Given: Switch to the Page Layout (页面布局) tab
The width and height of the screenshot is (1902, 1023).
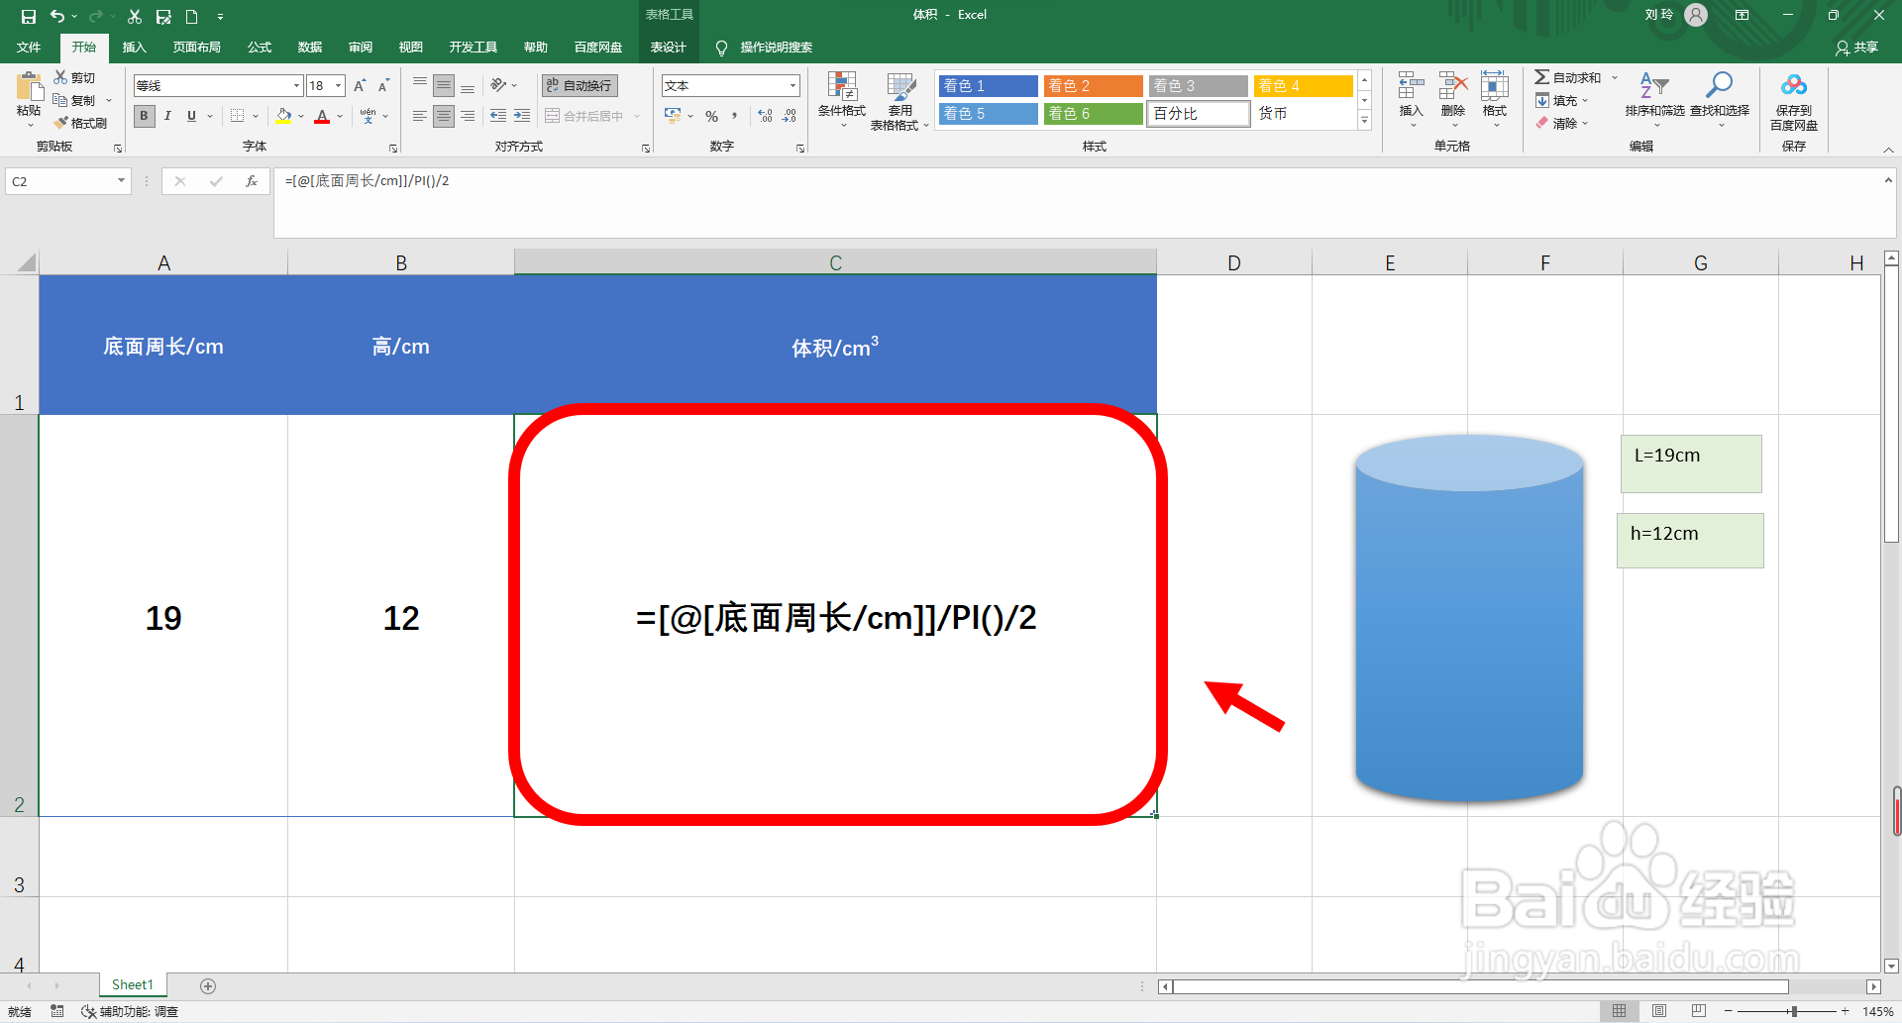Looking at the screenshot, I should coord(196,48).
